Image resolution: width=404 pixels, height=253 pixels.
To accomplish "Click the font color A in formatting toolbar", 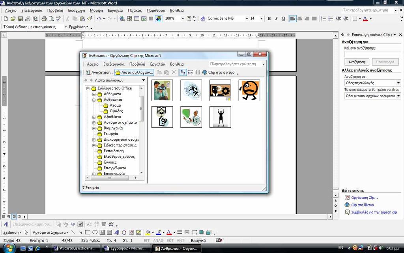I will tap(365, 19).
